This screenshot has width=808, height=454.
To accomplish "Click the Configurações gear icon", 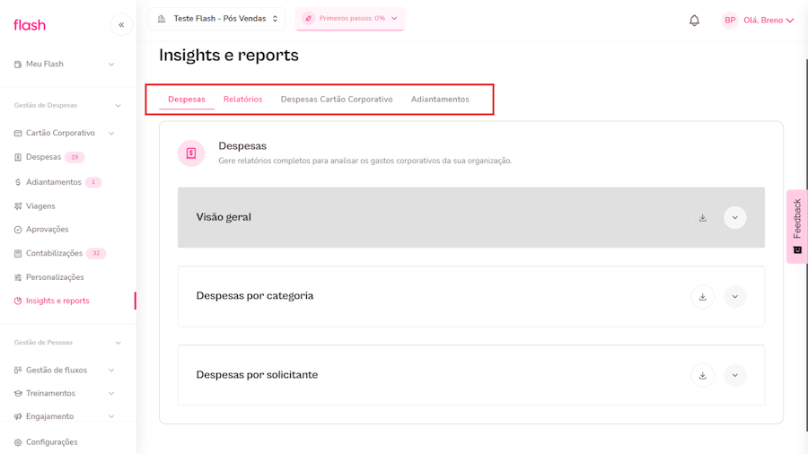I will pyautogui.click(x=18, y=442).
